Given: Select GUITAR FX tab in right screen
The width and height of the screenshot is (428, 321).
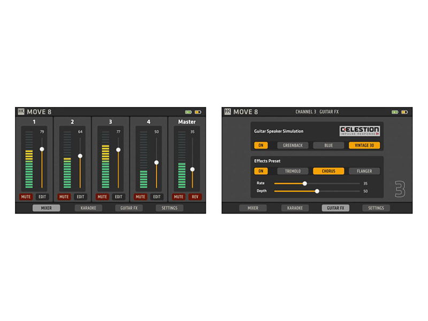Looking at the screenshot, I should [x=335, y=208].
